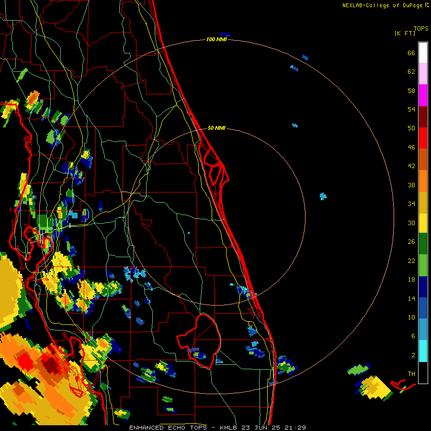The width and height of the screenshot is (431, 431).
Task: Click the '50' scale value on legend
Action: (411, 128)
